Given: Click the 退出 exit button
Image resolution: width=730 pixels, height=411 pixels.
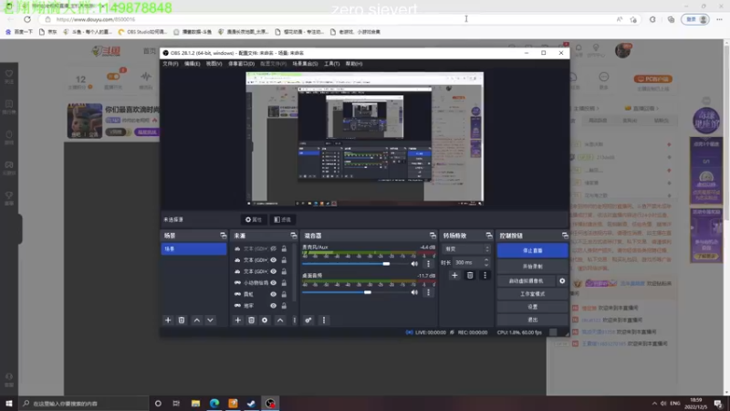Looking at the screenshot, I should pos(533,321).
